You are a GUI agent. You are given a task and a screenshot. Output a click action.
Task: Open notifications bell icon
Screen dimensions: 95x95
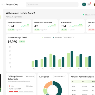coord(89,4)
